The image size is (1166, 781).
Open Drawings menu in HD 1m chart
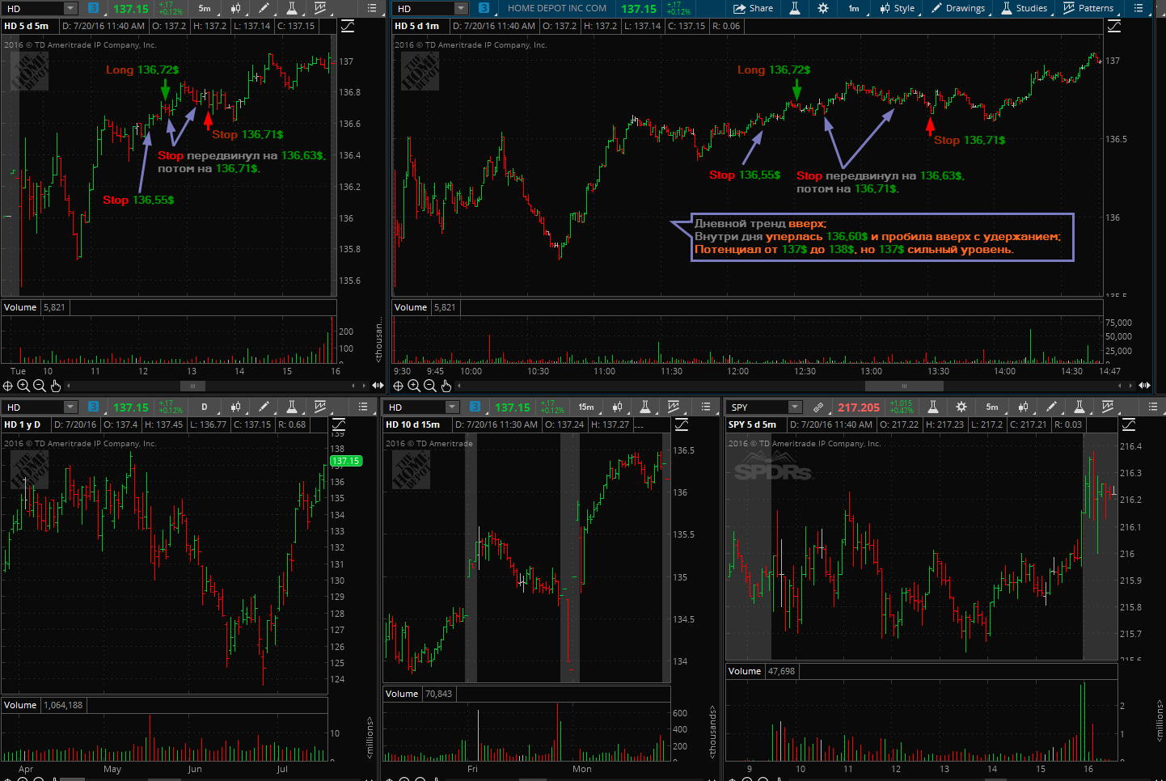[x=958, y=8]
